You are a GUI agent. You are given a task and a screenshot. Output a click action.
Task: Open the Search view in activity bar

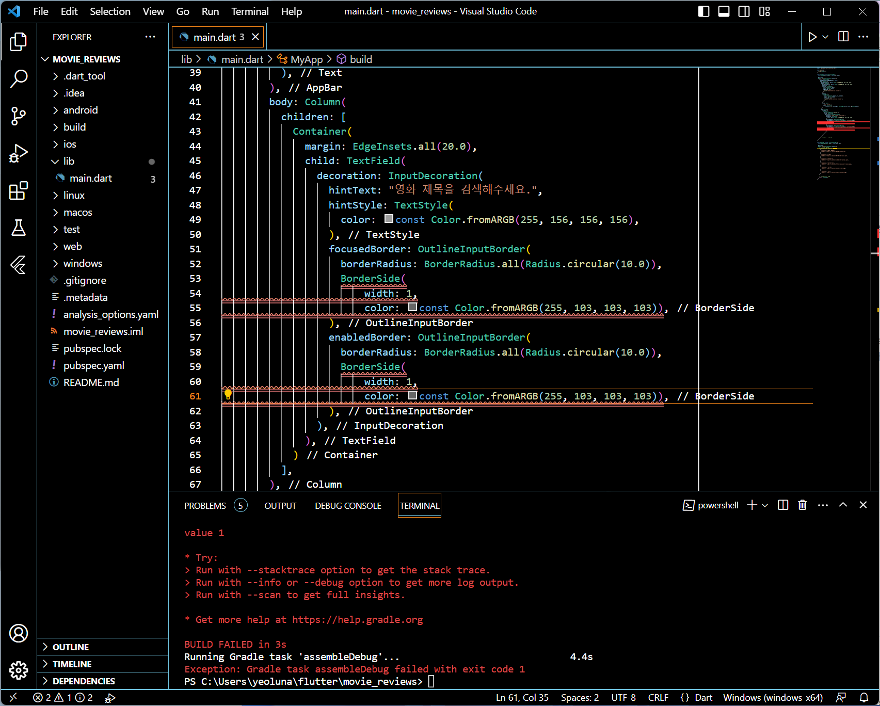click(19, 79)
